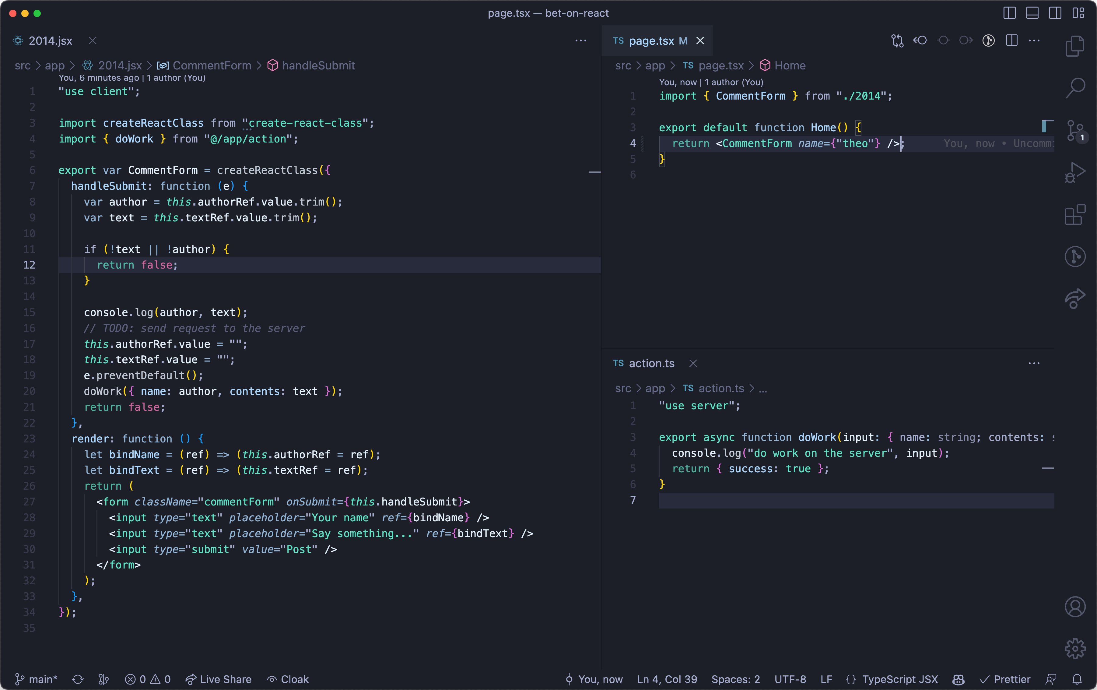Click 'You, now' blame in status bar

[594, 679]
